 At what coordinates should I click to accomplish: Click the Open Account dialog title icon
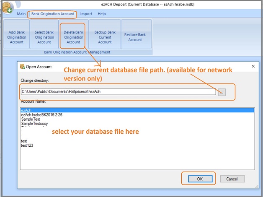pyautogui.click(x=22, y=67)
